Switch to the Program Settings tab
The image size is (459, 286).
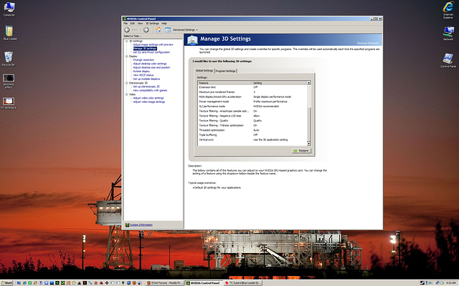226,71
